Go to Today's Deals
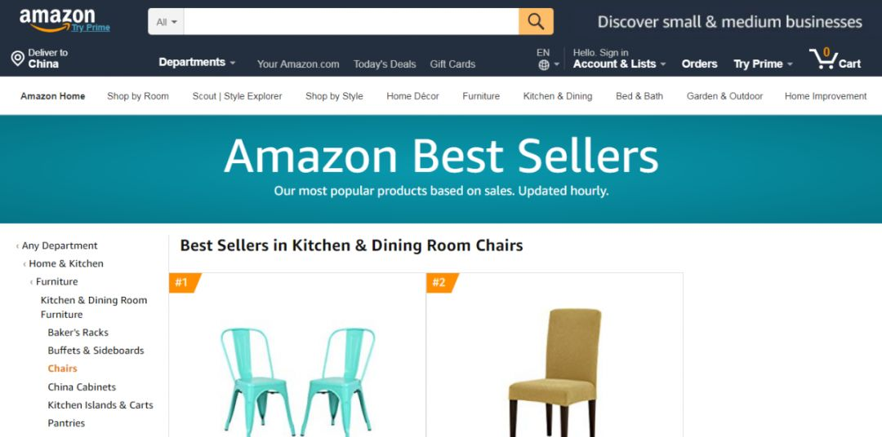 (x=385, y=64)
